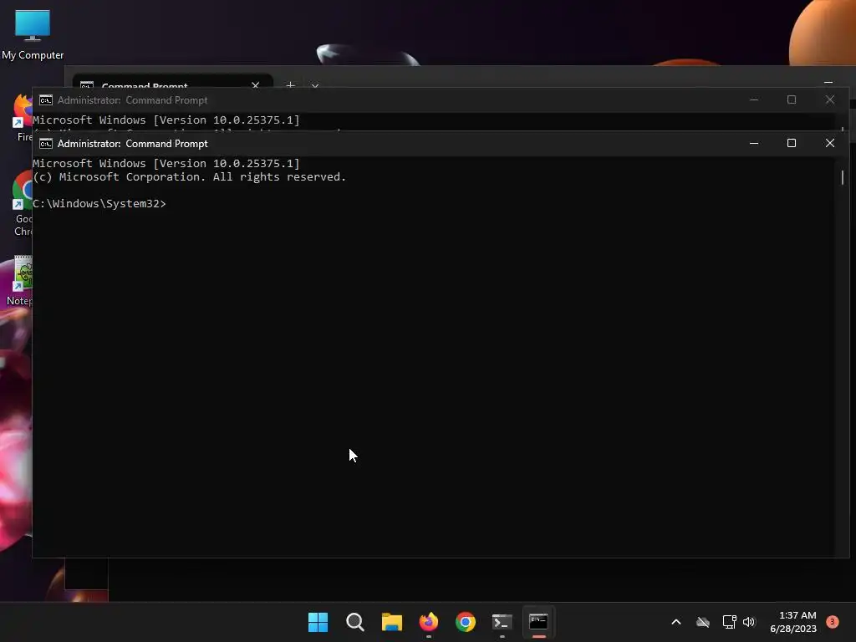The width and height of the screenshot is (856, 642).
Task: Click the active Command Prompt taskbar icon
Action: [x=539, y=622]
